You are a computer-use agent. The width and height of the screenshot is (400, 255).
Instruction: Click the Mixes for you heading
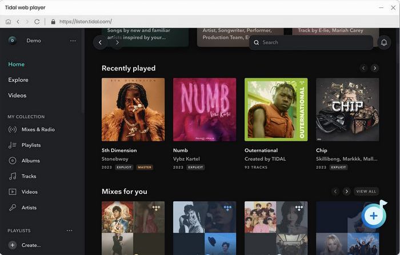[x=125, y=192]
